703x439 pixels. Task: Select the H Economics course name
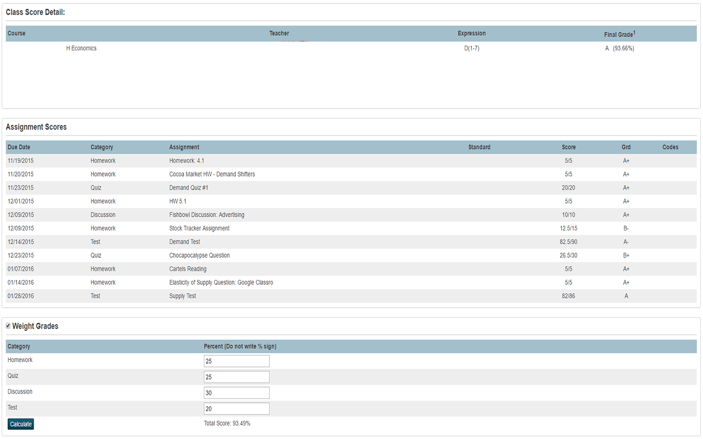pos(81,48)
